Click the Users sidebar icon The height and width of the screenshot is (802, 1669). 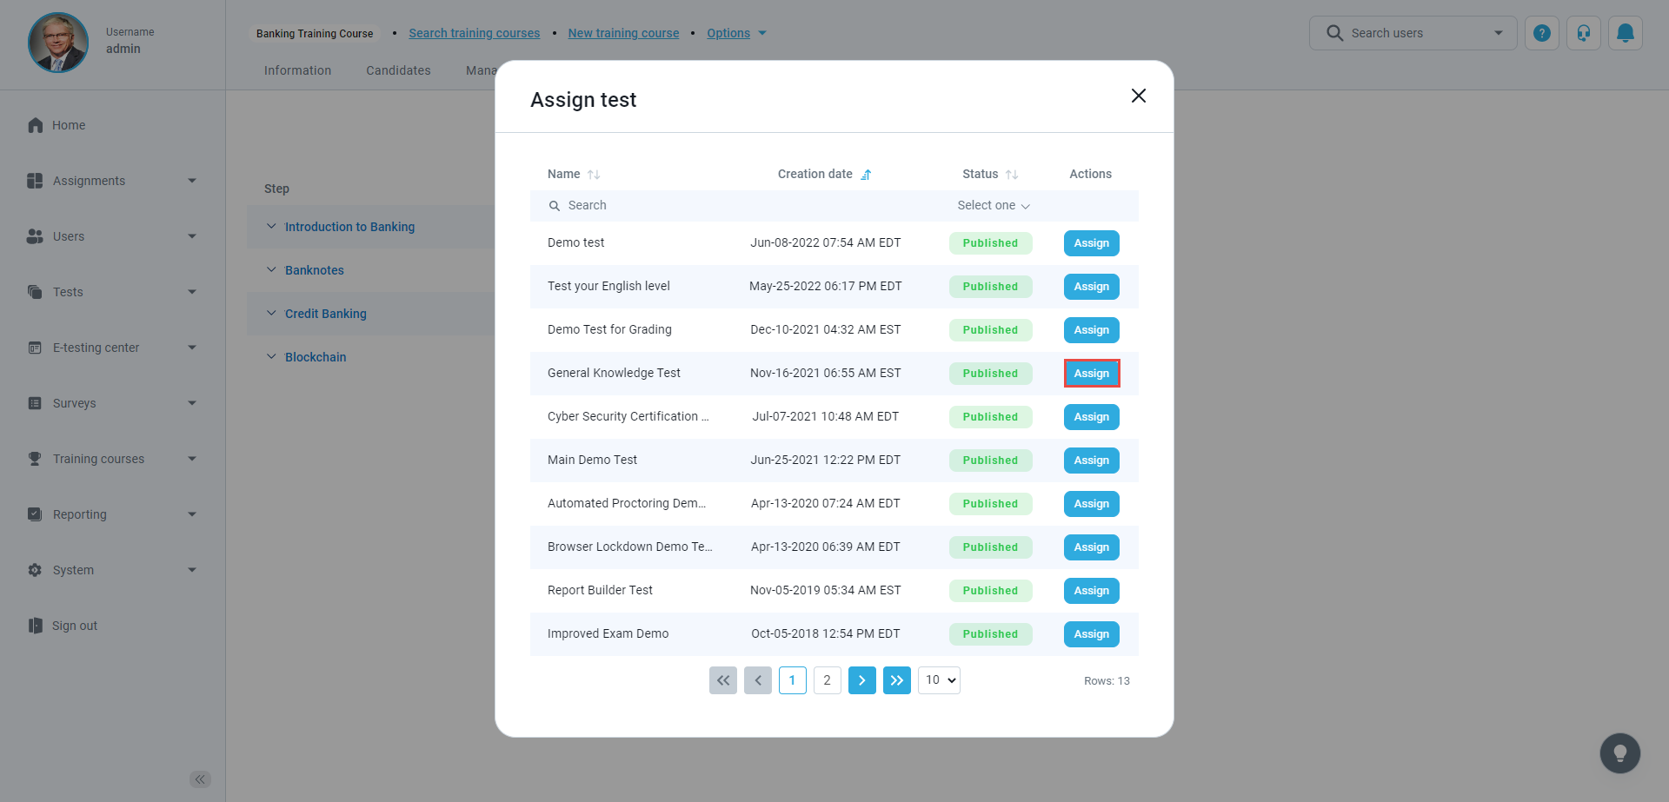tap(35, 236)
